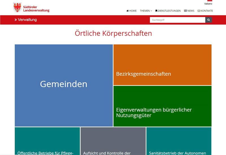Open the Öffentliche Betriebe für Pflege tile
The image size is (226, 155).
click(x=47, y=141)
